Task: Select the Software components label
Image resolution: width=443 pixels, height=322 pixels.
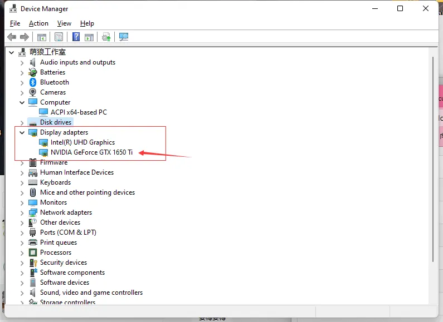Action: point(72,273)
